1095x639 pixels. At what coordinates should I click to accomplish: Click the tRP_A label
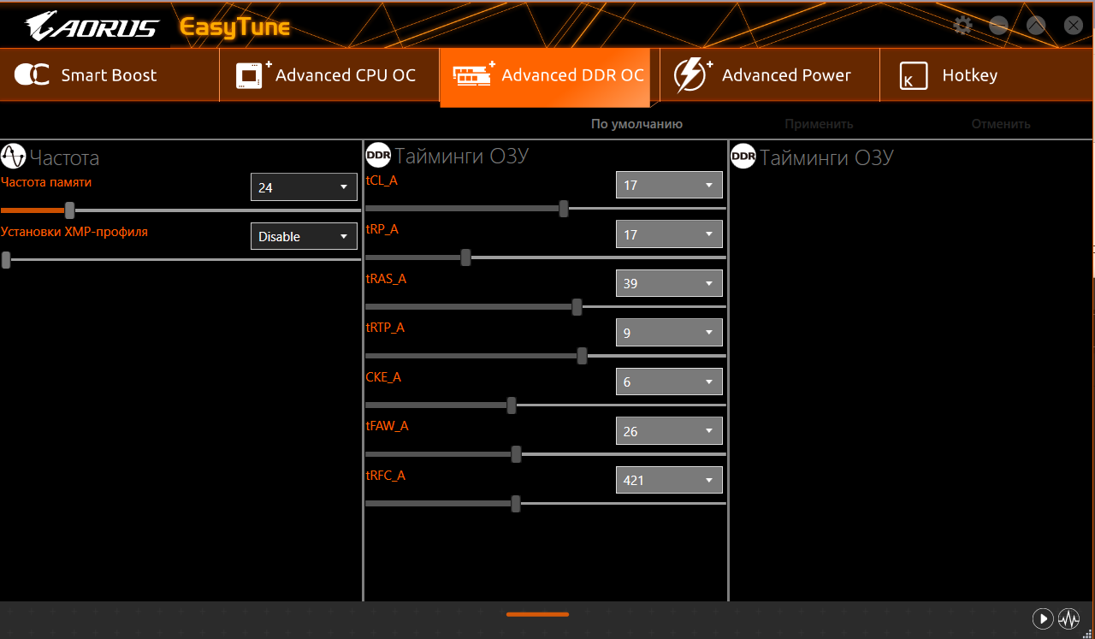pyautogui.click(x=382, y=229)
